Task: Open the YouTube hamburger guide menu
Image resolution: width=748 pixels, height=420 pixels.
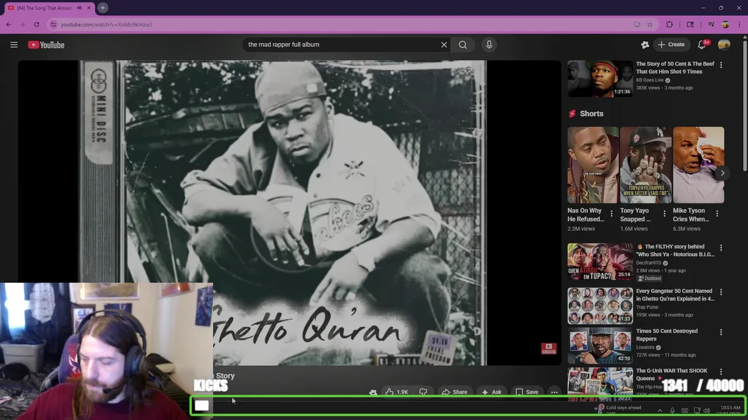Action: coord(13,45)
